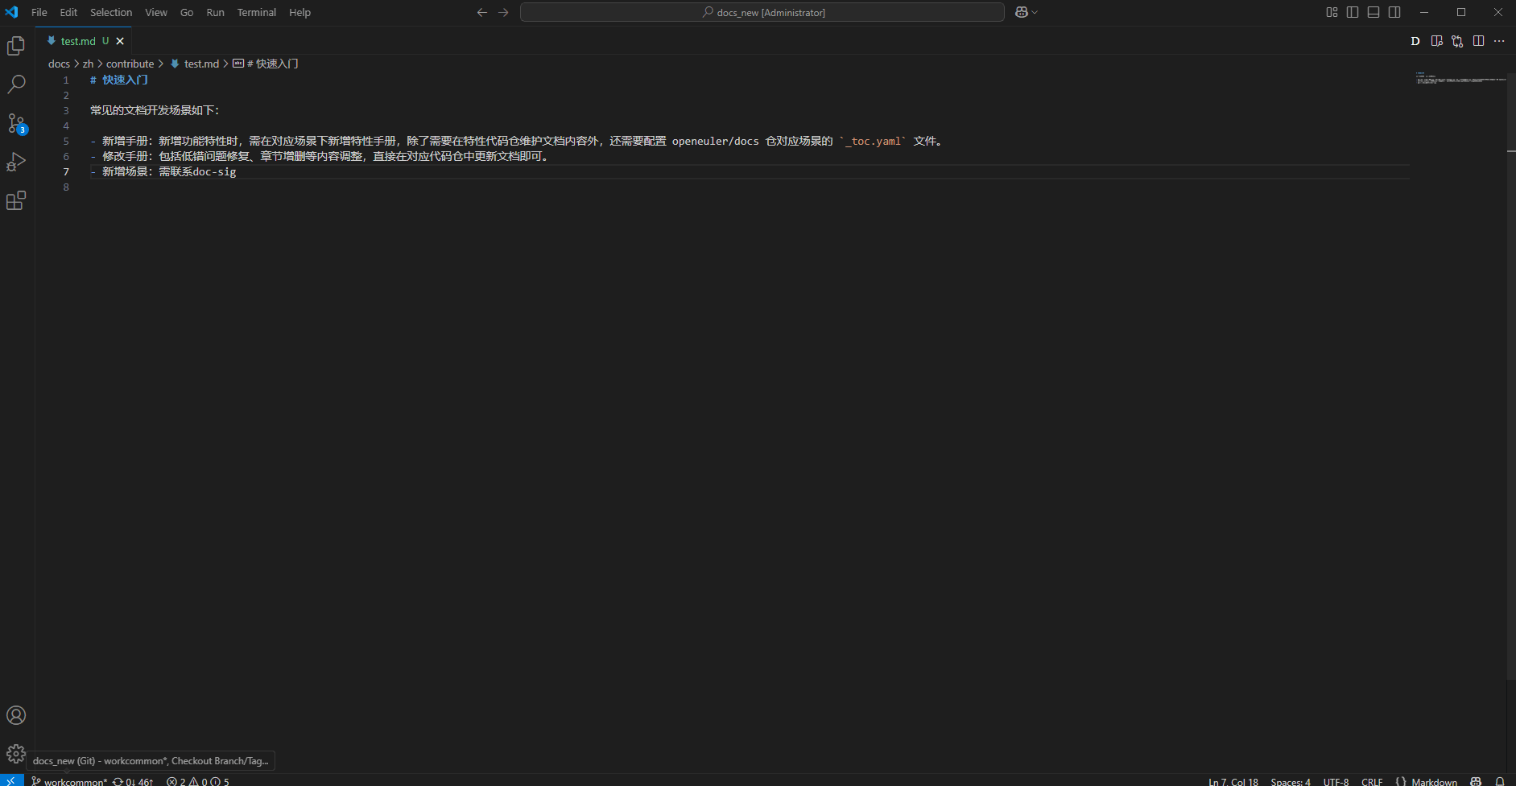
Task: Open the Go menu
Action: tap(187, 12)
